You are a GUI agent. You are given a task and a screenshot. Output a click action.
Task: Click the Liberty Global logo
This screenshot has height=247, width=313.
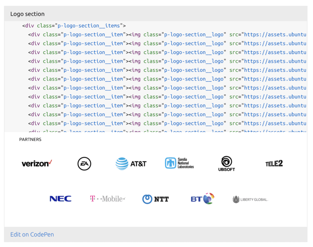tap(250, 199)
